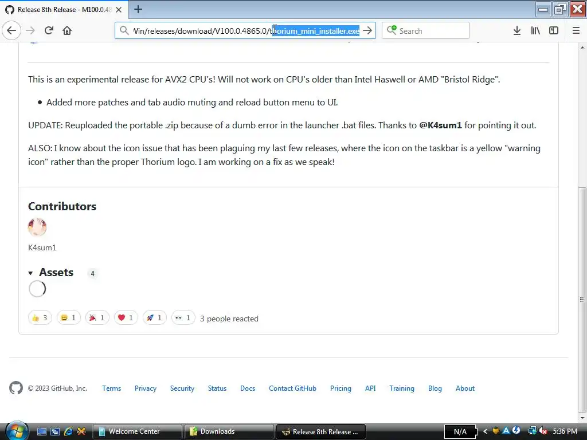Image resolution: width=587 pixels, height=440 pixels.
Task: Click the 5:36 PM clock
Action: point(565,431)
